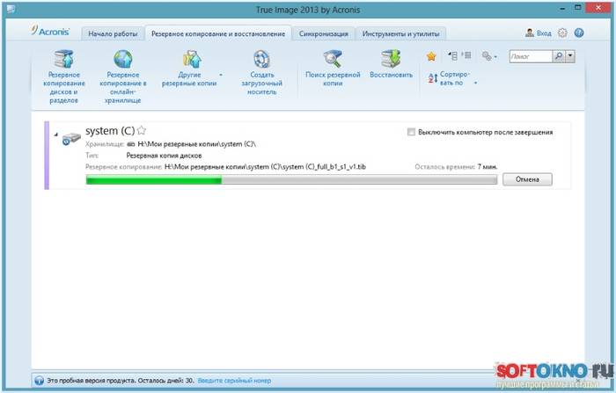This screenshot has height=393, width=616.
Task: Click the info icon in status bar
Action: pyautogui.click(x=39, y=381)
